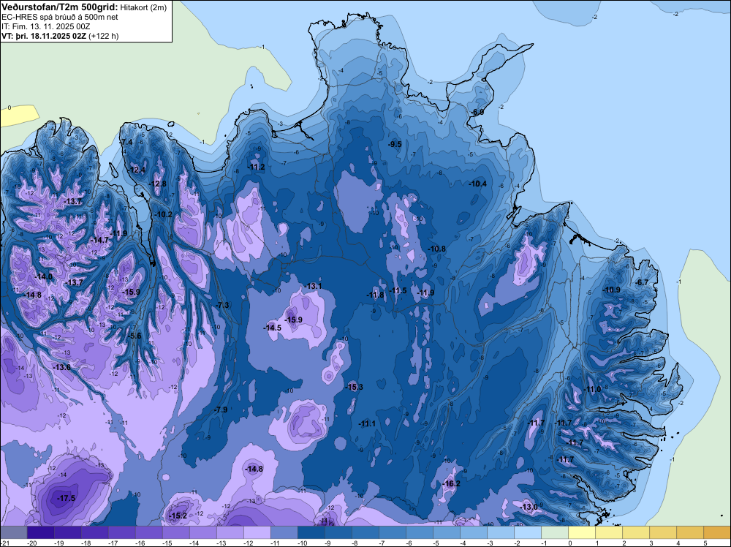This screenshot has width=731, height=547.
Task: Click the -14.0 temperature label
Action: 43,276
